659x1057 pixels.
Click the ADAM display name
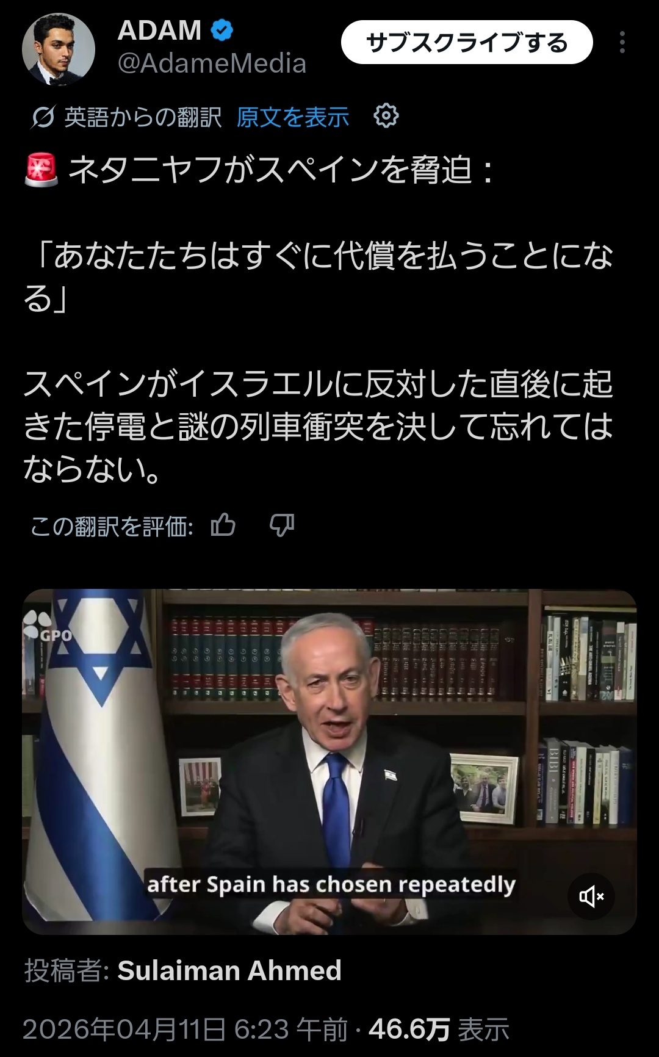point(159,30)
